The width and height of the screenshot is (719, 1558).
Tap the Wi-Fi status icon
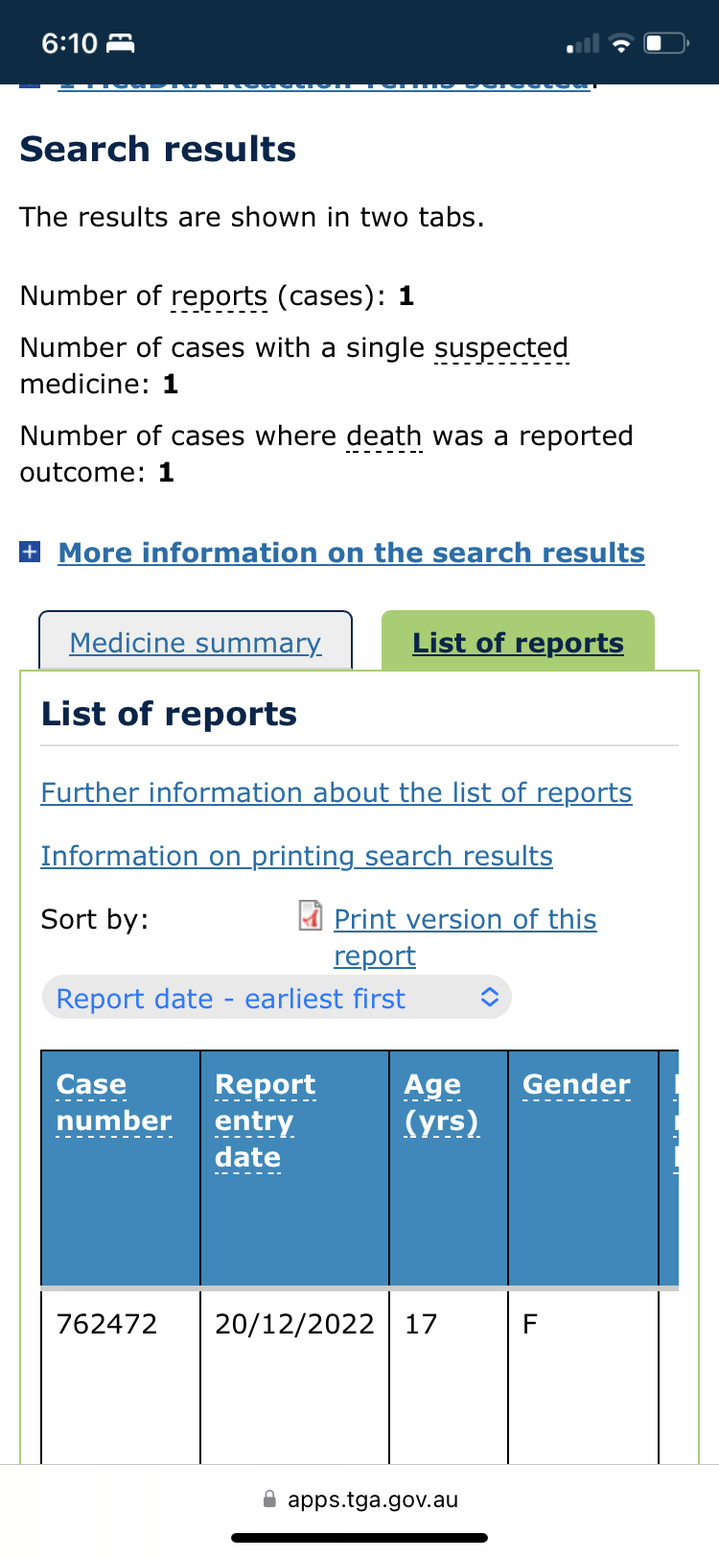621,43
